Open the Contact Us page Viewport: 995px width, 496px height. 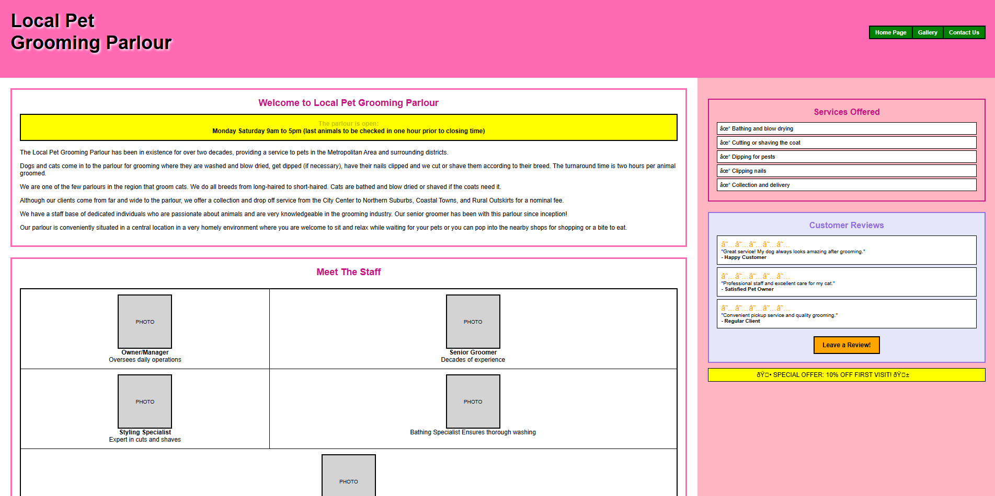(964, 32)
